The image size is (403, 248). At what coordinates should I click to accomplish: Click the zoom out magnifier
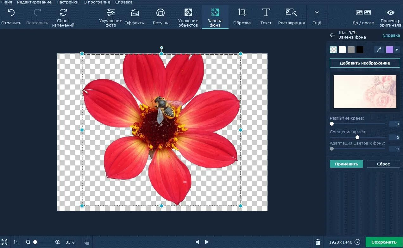pos(28,242)
